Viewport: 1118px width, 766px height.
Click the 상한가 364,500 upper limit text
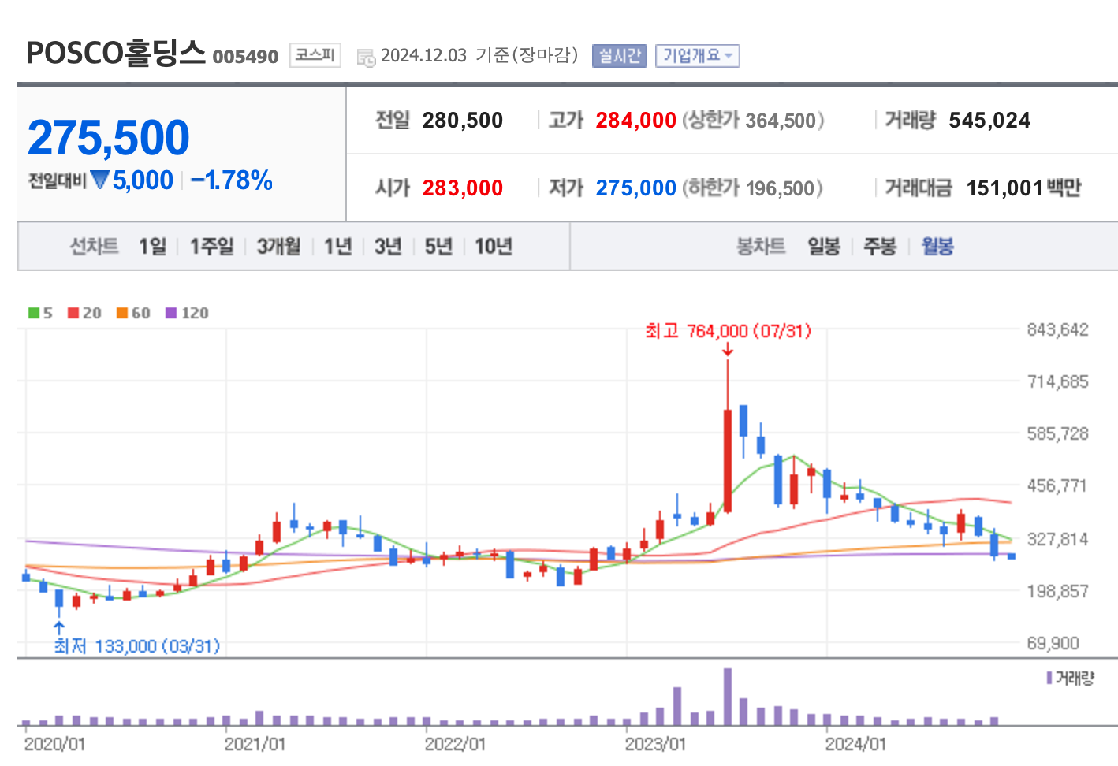(753, 121)
